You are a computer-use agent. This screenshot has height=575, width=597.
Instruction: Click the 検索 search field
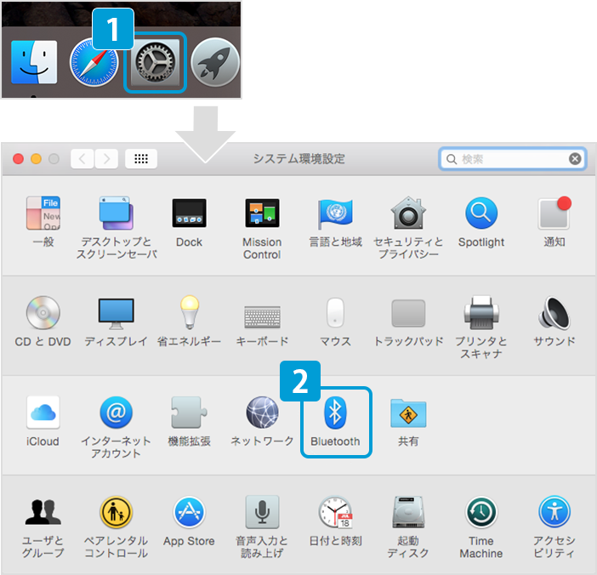tap(513, 159)
